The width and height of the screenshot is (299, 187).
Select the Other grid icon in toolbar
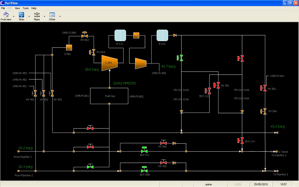52,15
